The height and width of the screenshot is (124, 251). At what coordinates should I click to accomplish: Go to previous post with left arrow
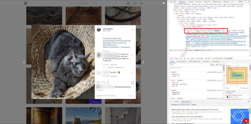click(24, 62)
